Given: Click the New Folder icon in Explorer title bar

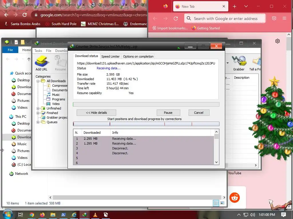Looking at the screenshot, I should click(x=23, y=42).
